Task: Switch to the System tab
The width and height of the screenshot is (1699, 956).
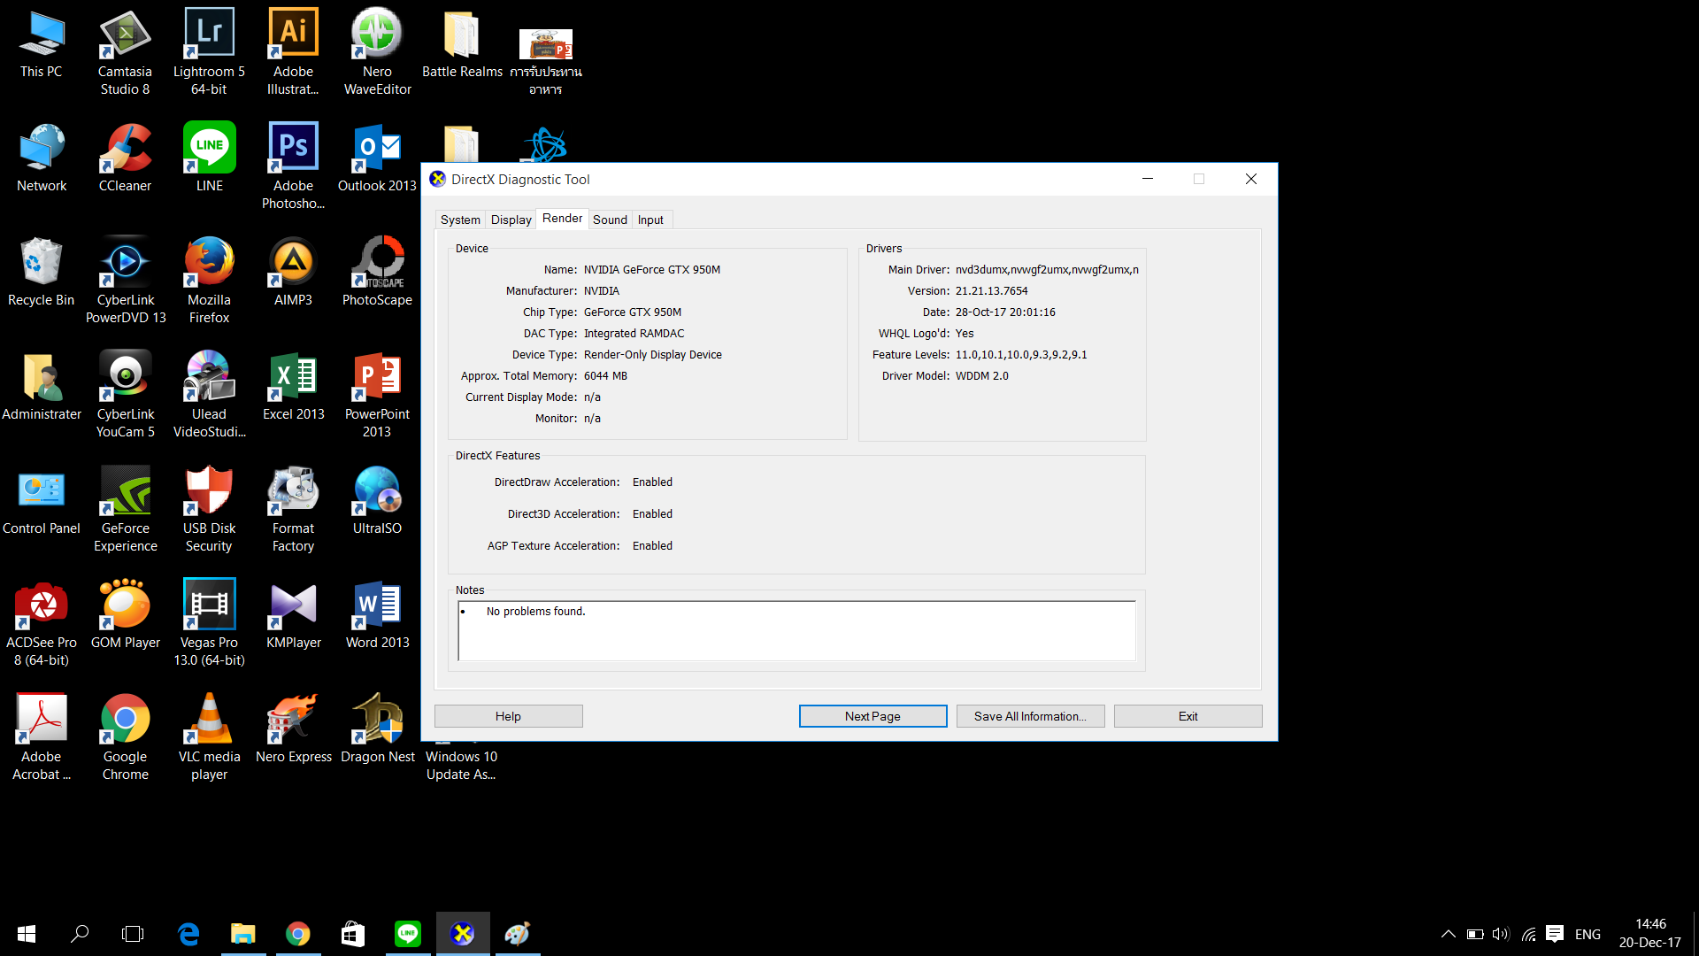Action: pos(460,220)
